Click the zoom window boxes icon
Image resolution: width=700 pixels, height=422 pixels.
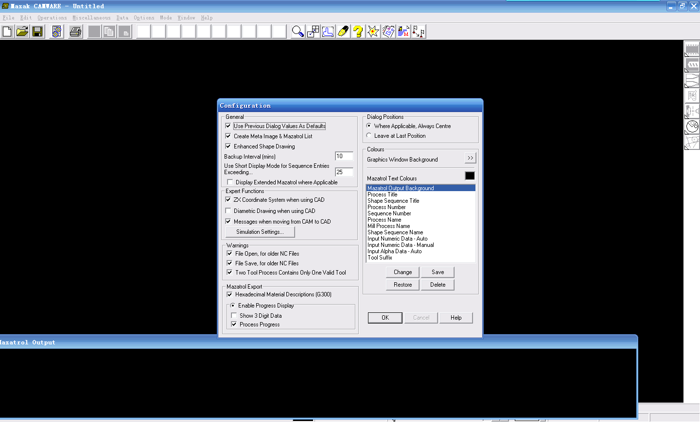tap(313, 32)
